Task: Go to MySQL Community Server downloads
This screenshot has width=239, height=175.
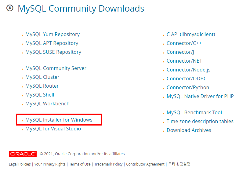Action: 56,68
